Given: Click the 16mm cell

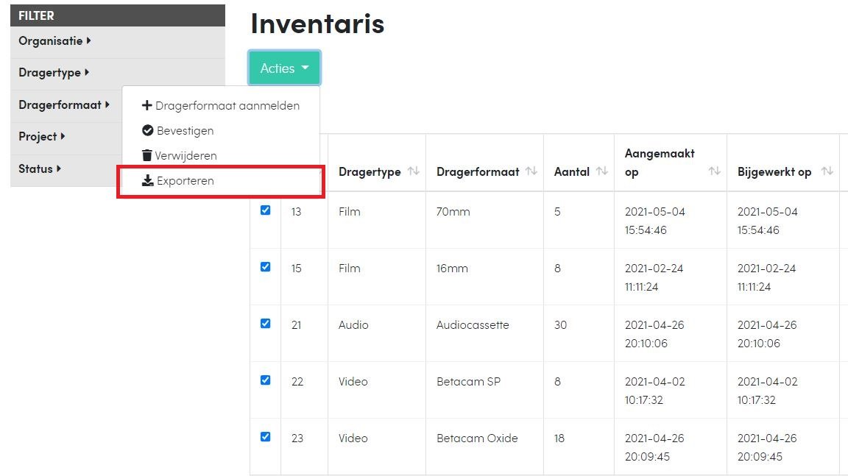Looking at the screenshot, I should [452, 269].
